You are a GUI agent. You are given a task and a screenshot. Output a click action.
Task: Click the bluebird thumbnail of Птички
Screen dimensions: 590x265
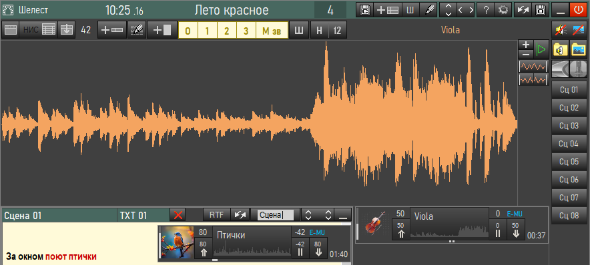178,242
